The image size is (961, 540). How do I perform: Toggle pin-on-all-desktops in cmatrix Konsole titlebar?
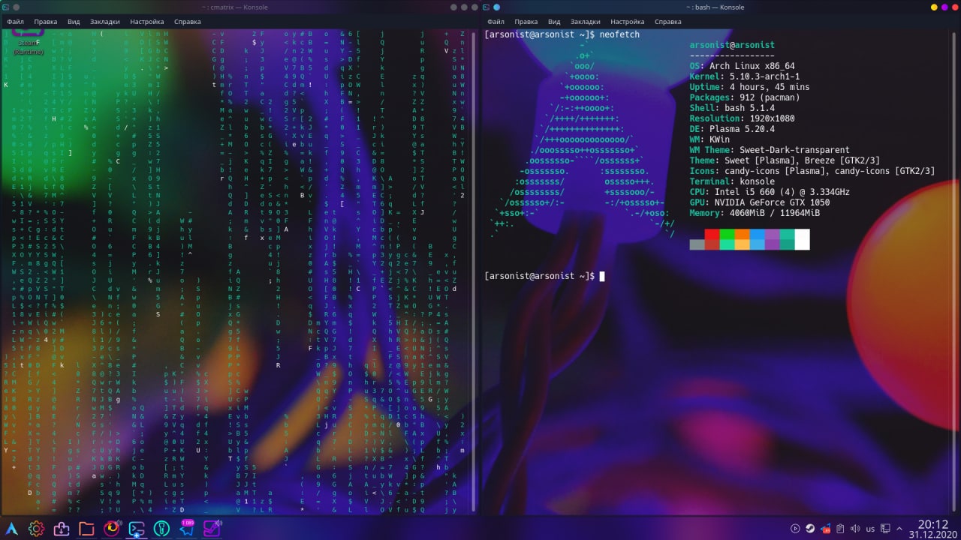pyautogui.click(x=16, y=7)
